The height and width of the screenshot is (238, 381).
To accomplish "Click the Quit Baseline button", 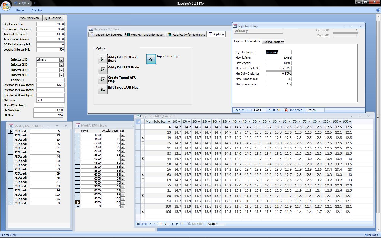I will [53, 18].
